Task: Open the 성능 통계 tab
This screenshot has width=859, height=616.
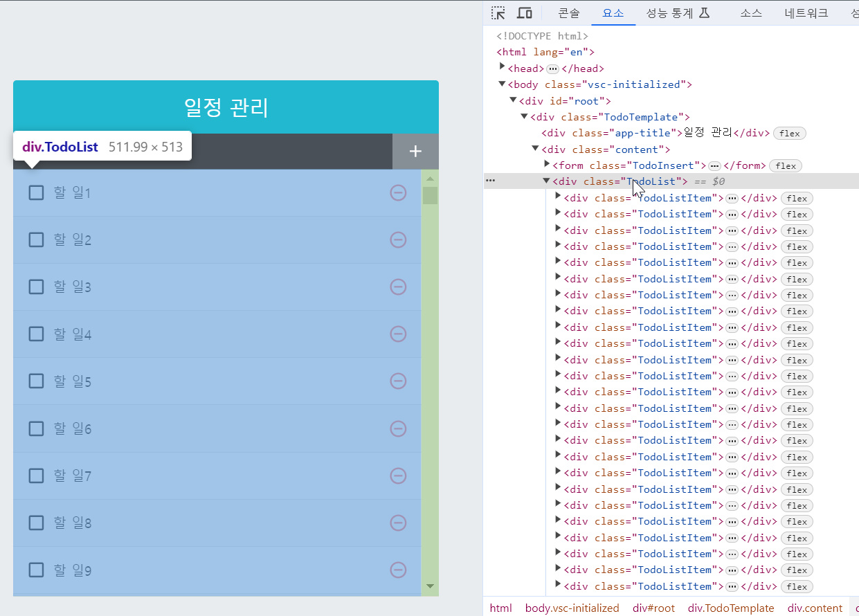Action: (x=670, y=12)
